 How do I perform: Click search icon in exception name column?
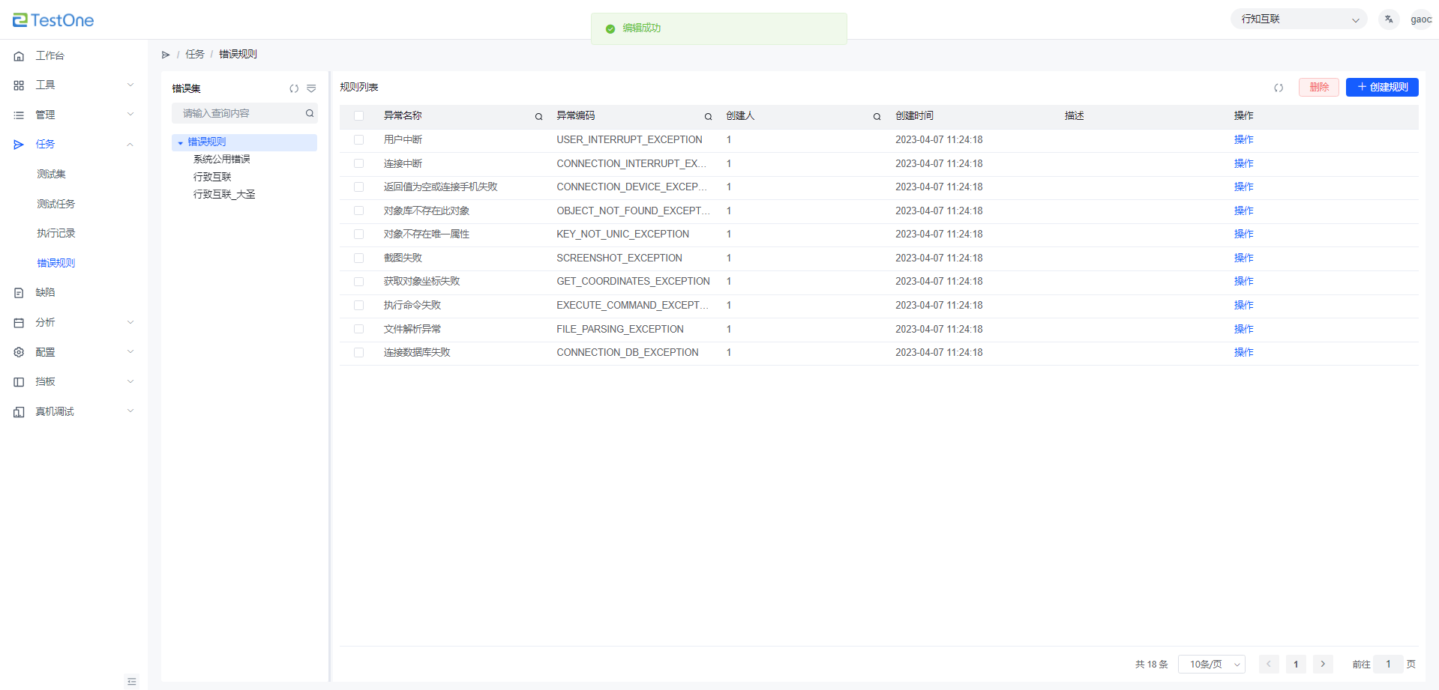pos(538,116)
